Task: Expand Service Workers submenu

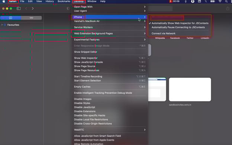Action: [x=110, y=27]
